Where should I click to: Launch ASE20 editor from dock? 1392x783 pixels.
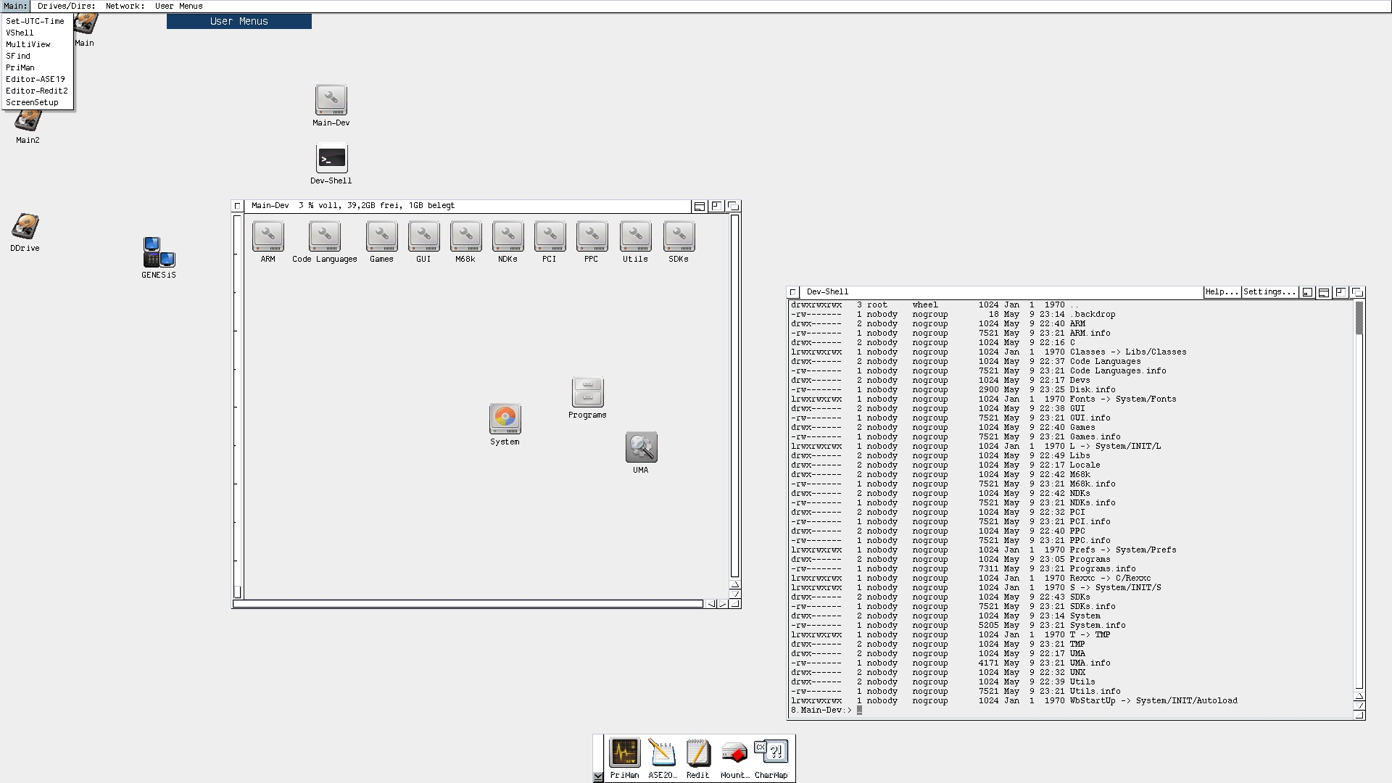(662, 753)
